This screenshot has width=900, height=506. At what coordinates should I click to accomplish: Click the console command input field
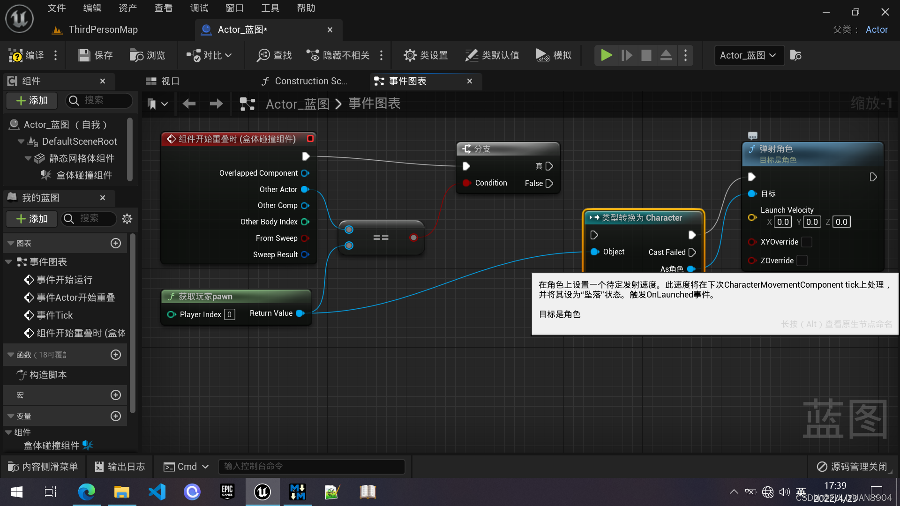311,467
